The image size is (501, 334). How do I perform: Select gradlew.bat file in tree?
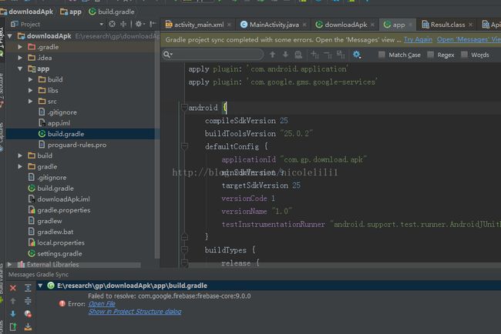51,232
